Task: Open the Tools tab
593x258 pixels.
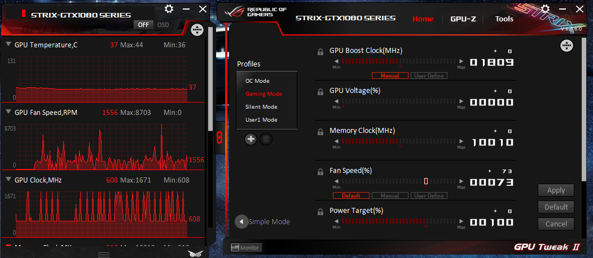Action: pyautogui.click(x=504, y=19)
